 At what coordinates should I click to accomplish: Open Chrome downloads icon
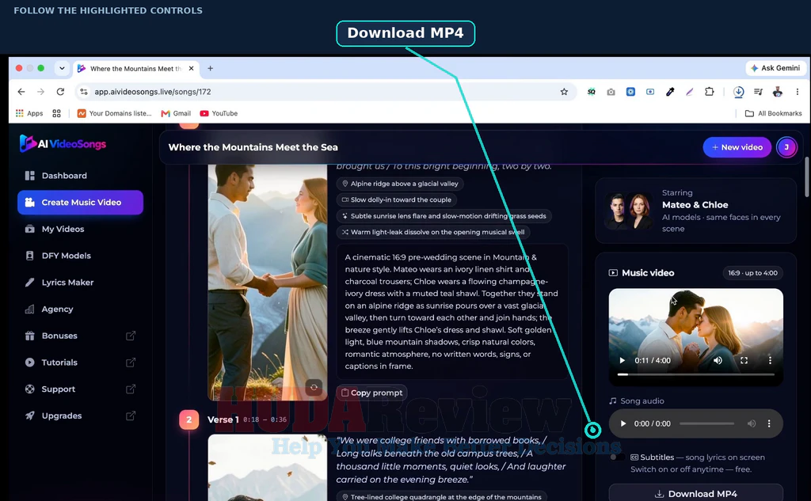(x=739, y=92)
